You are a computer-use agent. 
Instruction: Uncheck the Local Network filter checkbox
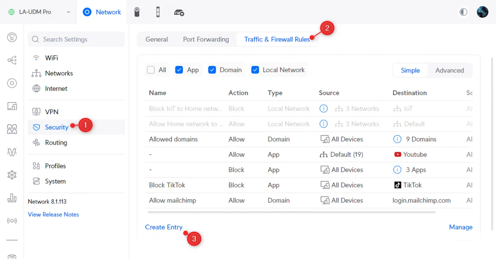coord(255,70)
